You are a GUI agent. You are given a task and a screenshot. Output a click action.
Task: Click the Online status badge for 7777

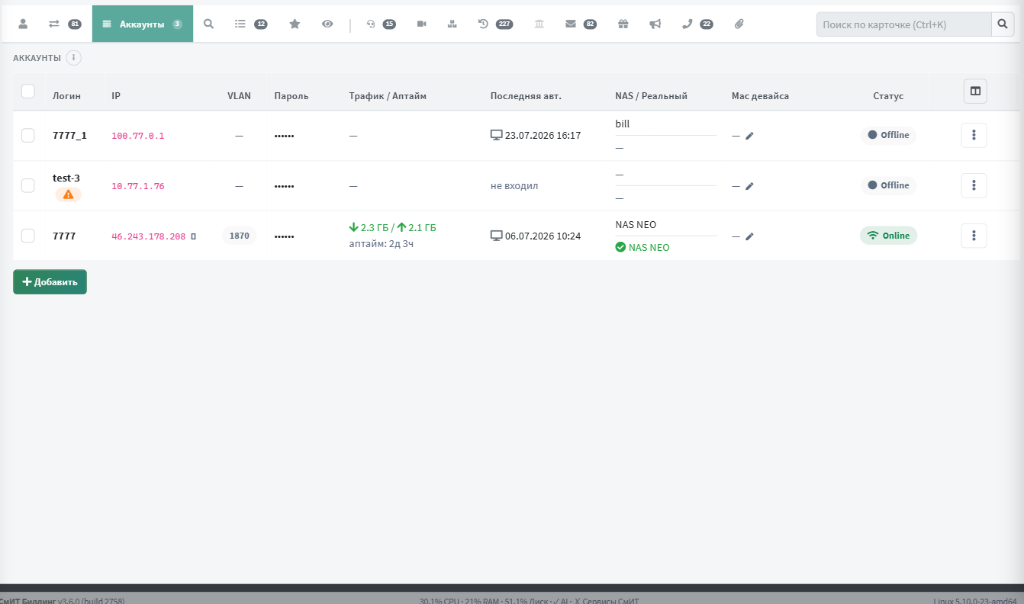coord(888,236)
